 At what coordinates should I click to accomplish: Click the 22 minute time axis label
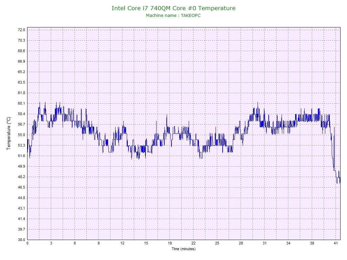[193, 243]
